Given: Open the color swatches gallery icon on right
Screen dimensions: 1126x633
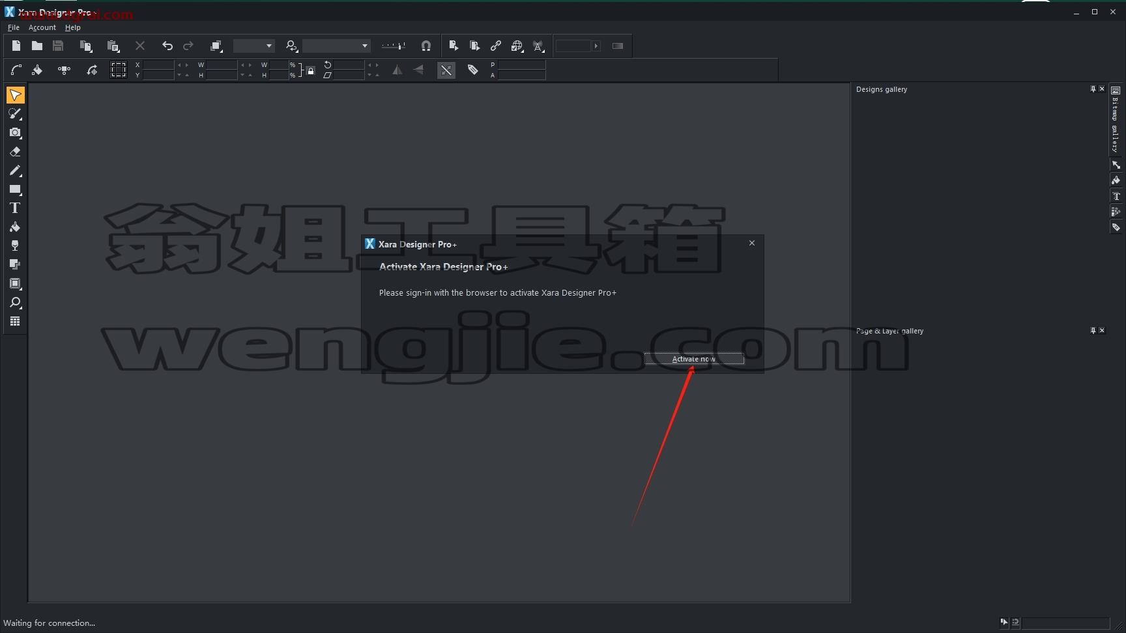Looking at the screenshot, I should (1116, 212).
